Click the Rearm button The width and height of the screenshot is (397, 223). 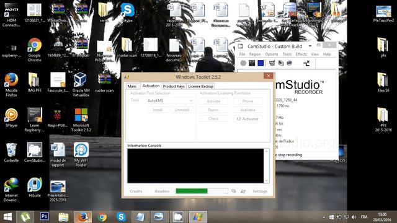[x=213, y=110]
